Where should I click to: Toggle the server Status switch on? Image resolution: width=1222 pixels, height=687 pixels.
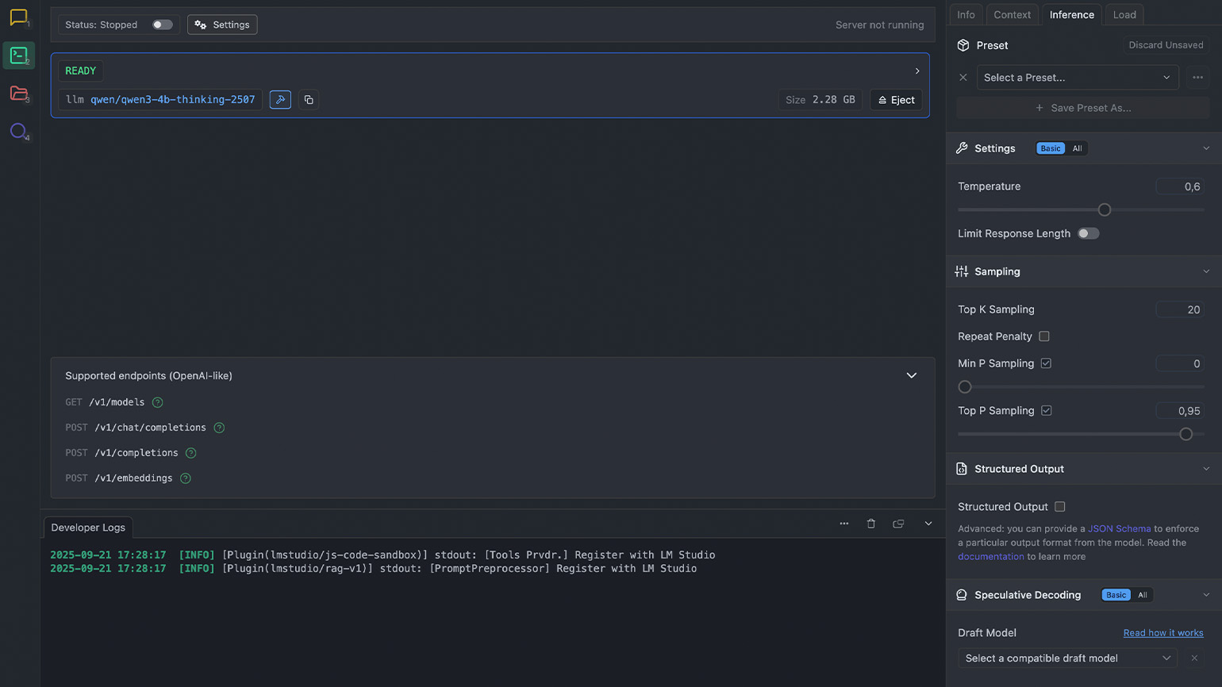pyautogui.click(x=162, y=25)
